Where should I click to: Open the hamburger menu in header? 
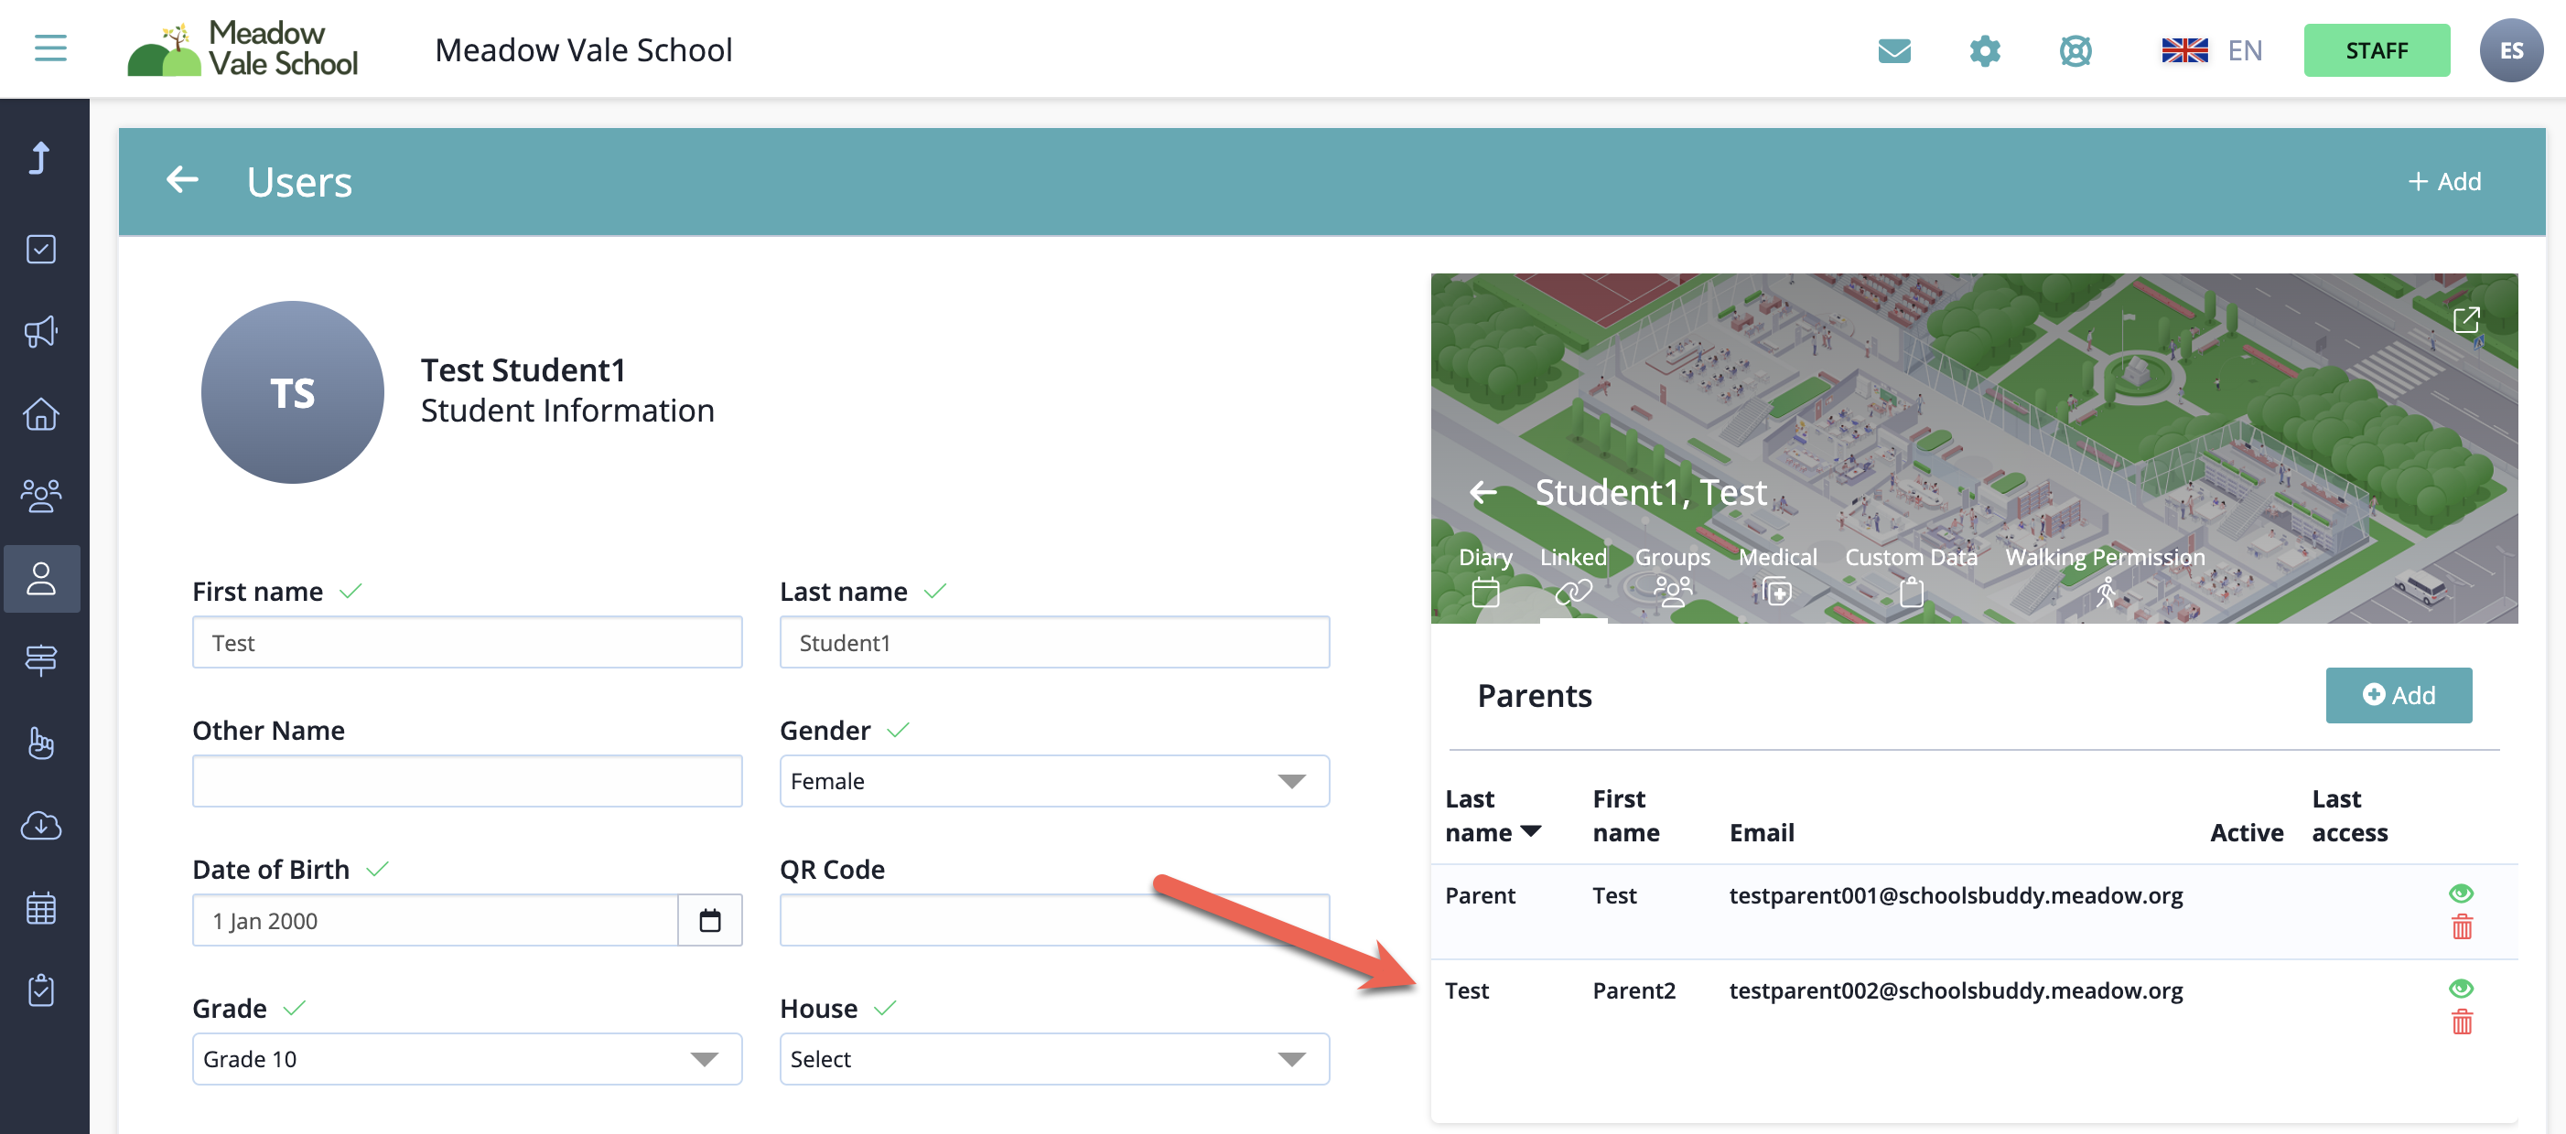tap(49, 48)
